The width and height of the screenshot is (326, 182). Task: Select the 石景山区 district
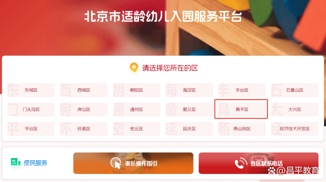tap(295, 90)
